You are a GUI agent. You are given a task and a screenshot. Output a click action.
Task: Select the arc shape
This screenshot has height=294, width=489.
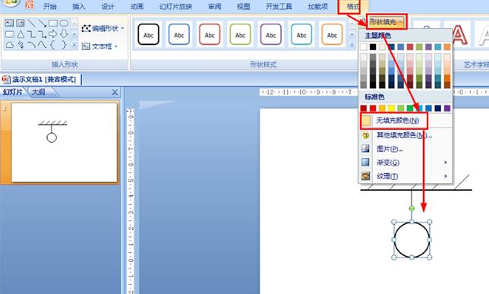point(31,45)
